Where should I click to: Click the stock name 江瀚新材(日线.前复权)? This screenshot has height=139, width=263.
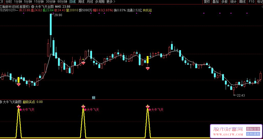click(x=15, y=7)
